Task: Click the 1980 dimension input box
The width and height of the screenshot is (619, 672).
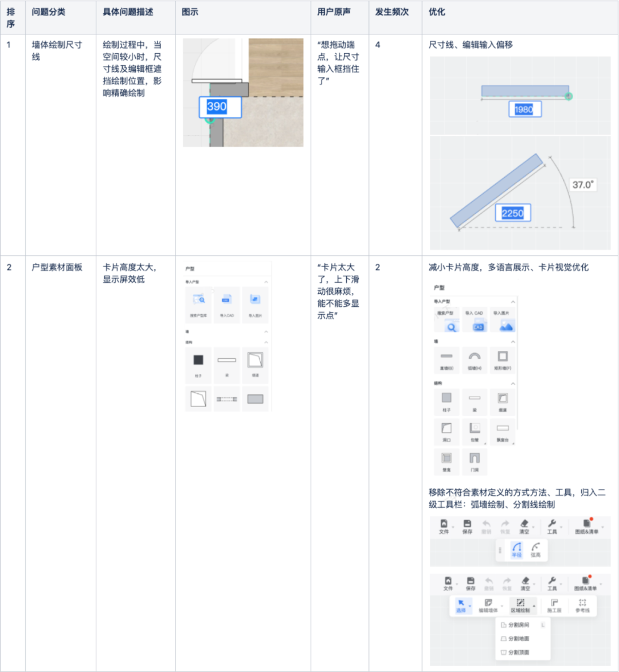Action: pos(525,110)
